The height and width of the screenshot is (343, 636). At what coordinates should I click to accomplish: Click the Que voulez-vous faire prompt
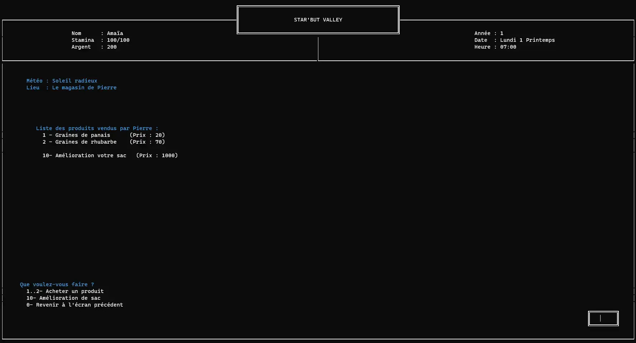(57, 284)
